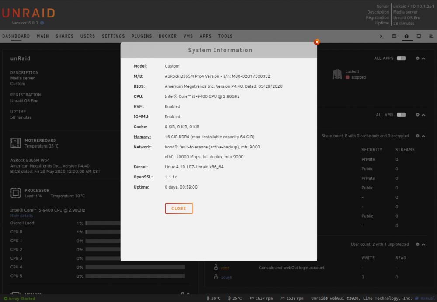Collapse the VMs panel chevron
437x302 pixels.
click(423, 115)
